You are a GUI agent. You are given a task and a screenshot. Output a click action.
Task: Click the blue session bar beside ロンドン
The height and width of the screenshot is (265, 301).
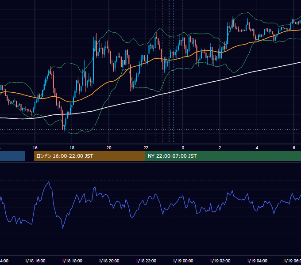(12, 156)
